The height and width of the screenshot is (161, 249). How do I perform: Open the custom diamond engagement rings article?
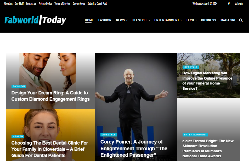tap(50, 96)
